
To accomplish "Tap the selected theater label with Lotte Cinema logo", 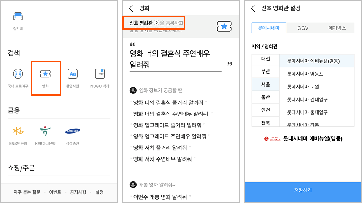I will click(303, 139).
